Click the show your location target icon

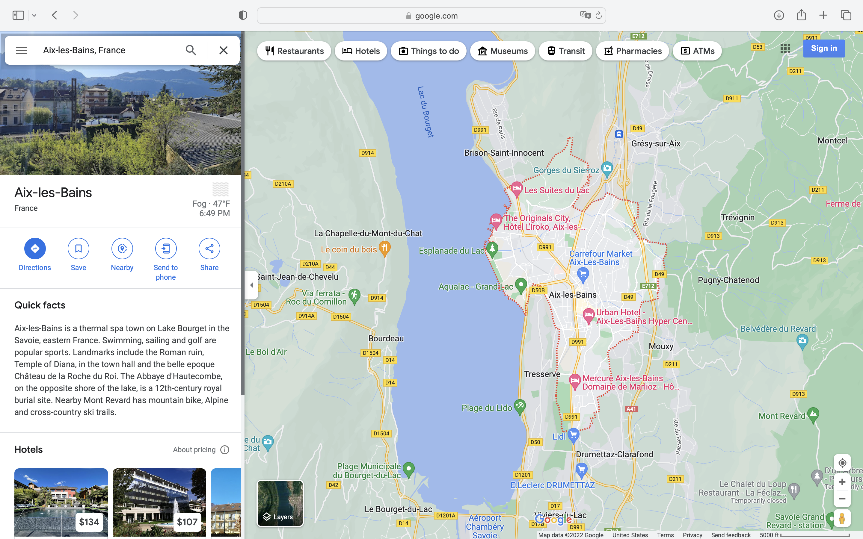[x=842, y=463]
